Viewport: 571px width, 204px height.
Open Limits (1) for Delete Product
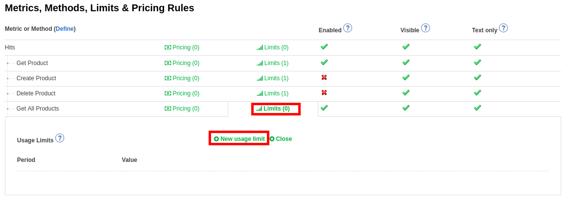276,93
